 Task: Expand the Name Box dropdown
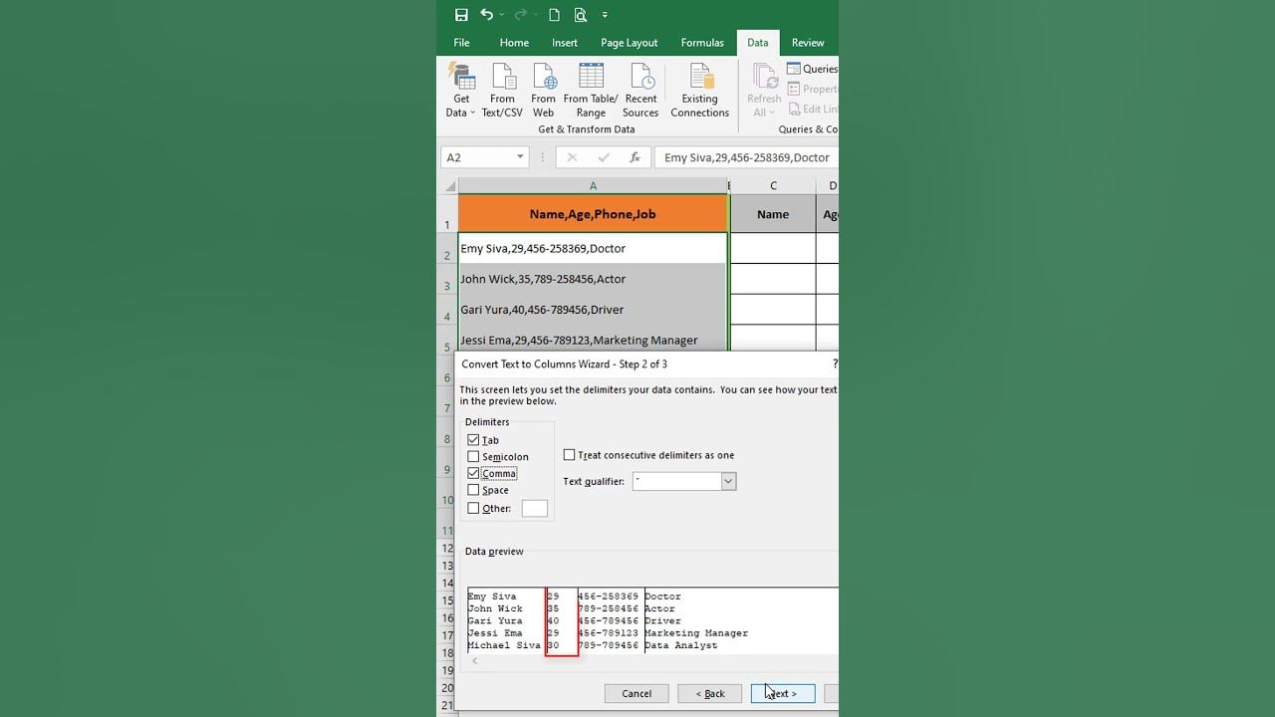tap(520, 157)
